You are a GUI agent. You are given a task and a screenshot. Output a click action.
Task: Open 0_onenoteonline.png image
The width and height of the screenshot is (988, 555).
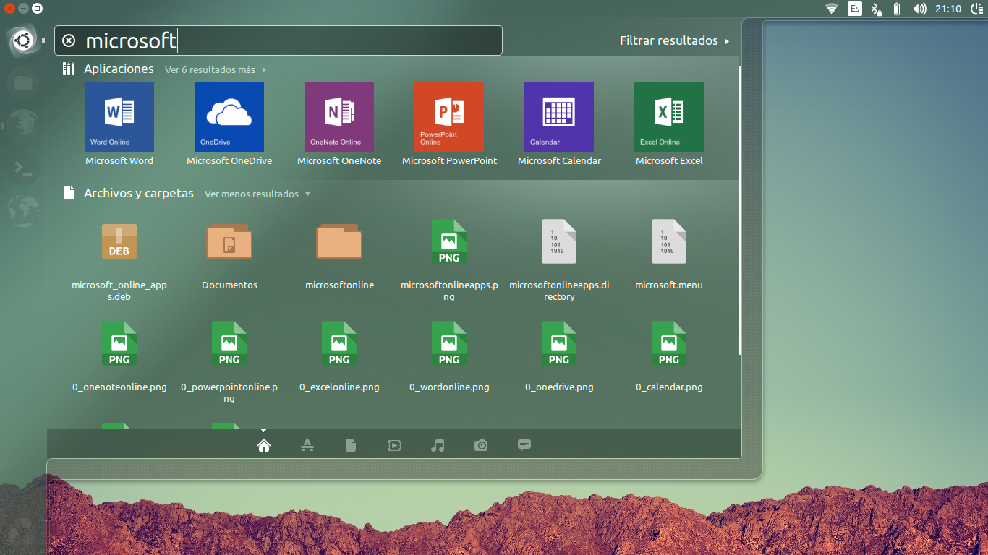(119, 343)
